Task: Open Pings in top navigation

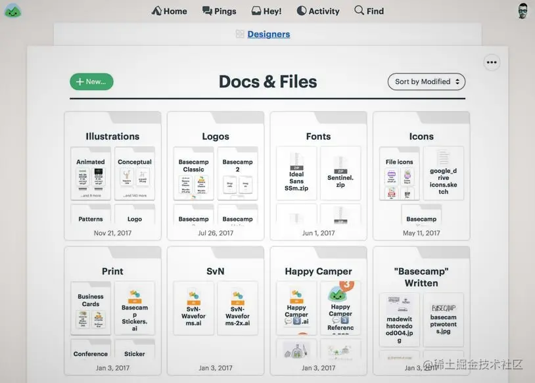Action: 219,11
